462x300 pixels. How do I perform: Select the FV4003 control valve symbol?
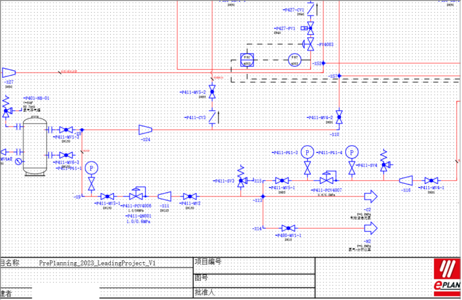[x=308, y=44]
